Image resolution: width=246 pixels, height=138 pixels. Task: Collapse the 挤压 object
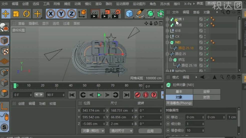click(x=171, y=60)
